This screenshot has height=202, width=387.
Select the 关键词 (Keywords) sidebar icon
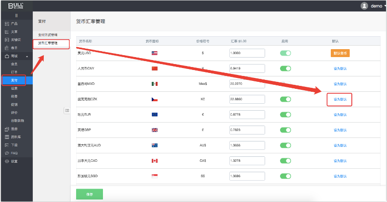pyautogui.click(x=6, y=39)
